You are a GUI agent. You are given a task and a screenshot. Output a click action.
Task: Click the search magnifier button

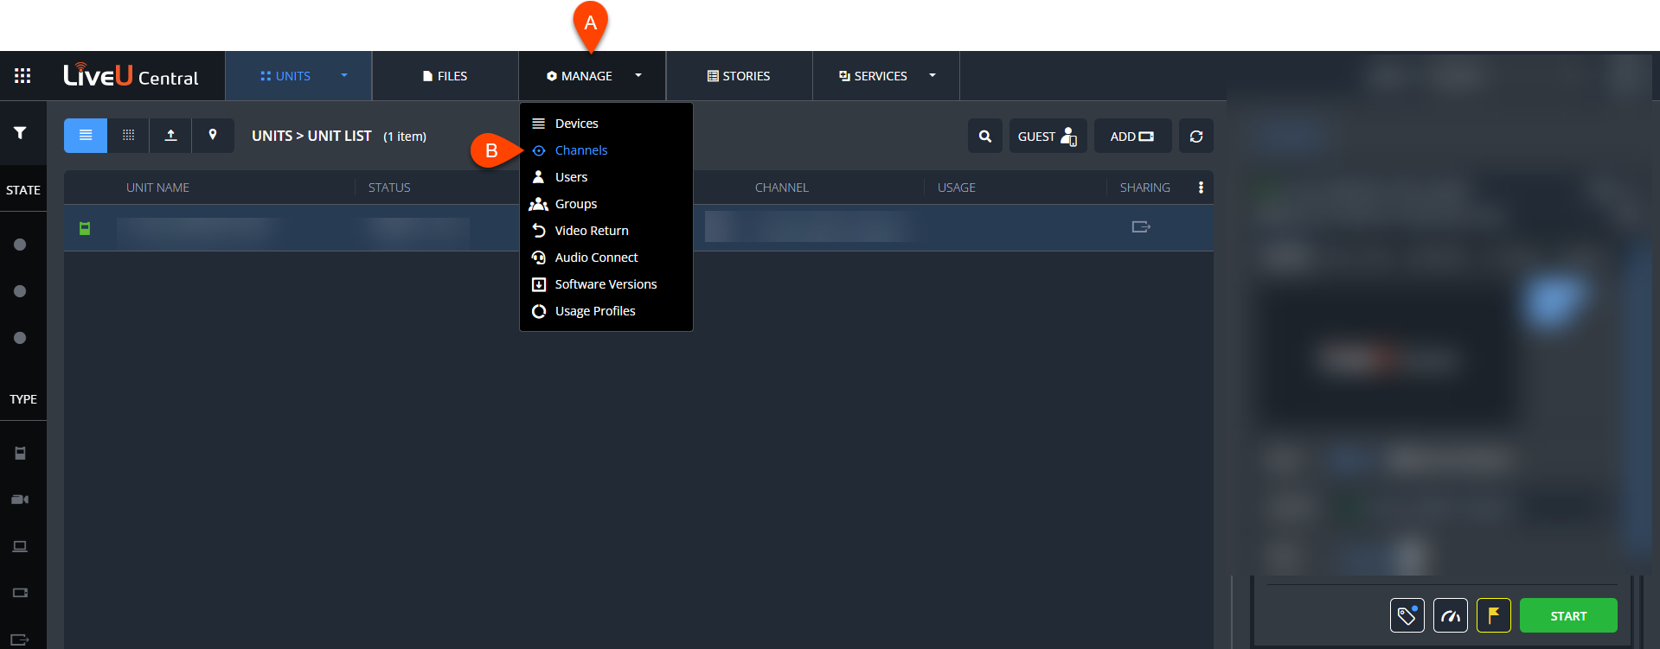point(985,136)
